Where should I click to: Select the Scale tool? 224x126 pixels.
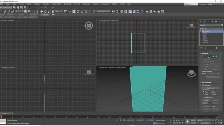(49, 12)
